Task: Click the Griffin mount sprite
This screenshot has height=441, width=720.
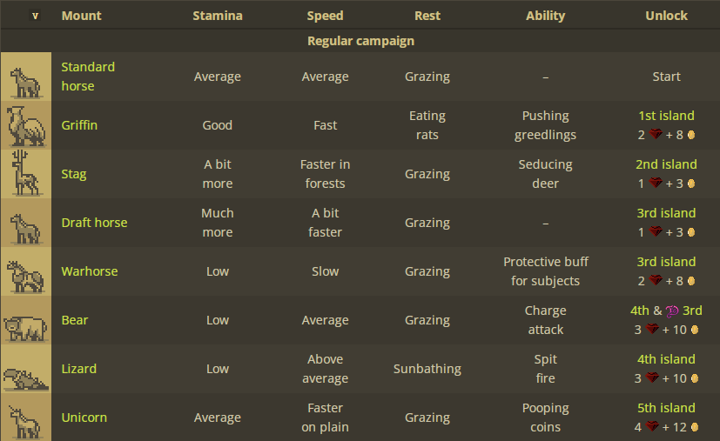Action: tap(26, 125)
